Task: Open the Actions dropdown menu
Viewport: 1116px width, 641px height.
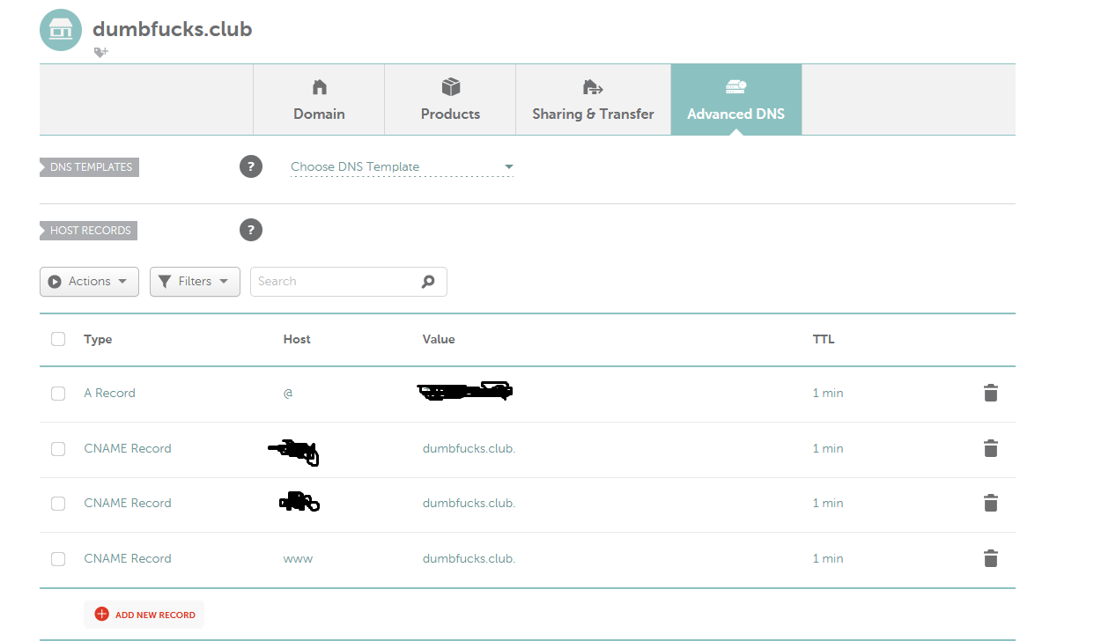Action: click(x=89, y=282)
